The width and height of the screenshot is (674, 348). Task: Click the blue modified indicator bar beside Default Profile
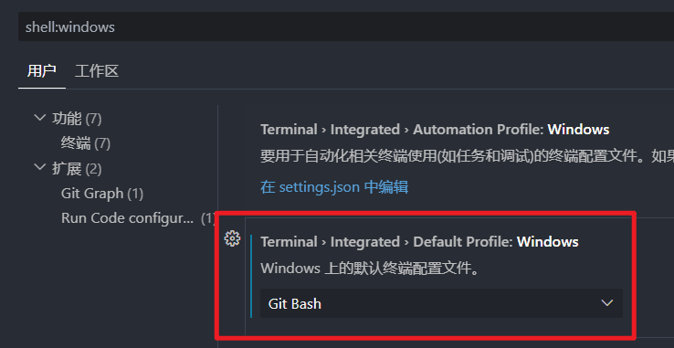point(251,276)
